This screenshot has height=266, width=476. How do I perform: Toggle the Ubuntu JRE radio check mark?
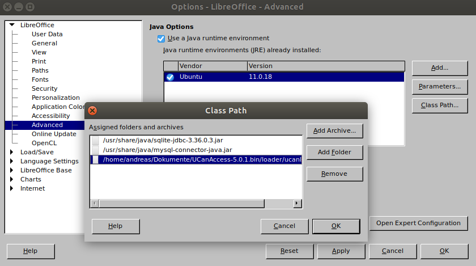171,77
